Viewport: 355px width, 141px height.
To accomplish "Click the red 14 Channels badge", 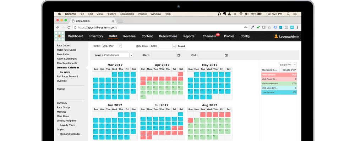I will coord(218,35).
